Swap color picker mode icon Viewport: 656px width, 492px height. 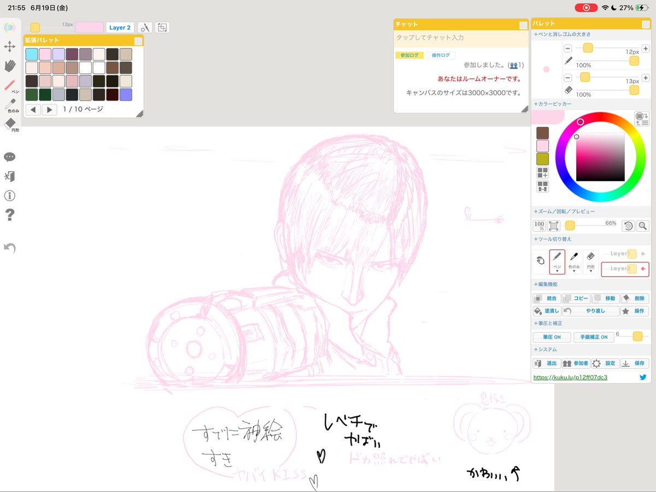[641, 118]
